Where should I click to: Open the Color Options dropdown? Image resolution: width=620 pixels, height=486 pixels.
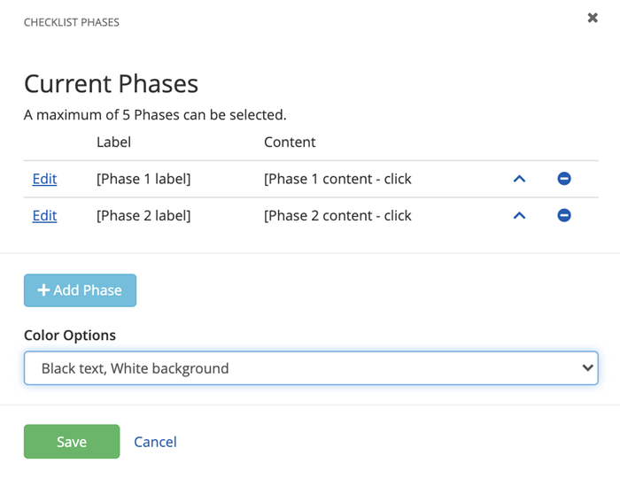point(311,368)
